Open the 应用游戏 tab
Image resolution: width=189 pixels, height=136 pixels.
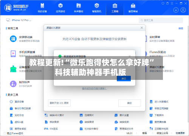[60, 8]
